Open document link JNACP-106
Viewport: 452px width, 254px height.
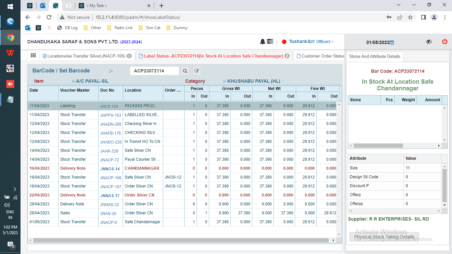coord(111,178)
